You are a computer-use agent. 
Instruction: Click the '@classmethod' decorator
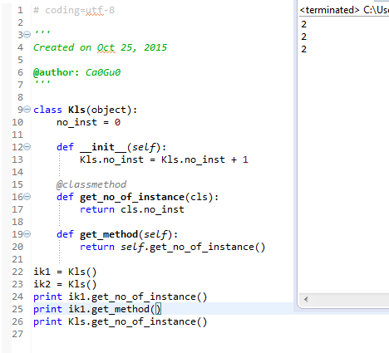(x=91, y=184)
